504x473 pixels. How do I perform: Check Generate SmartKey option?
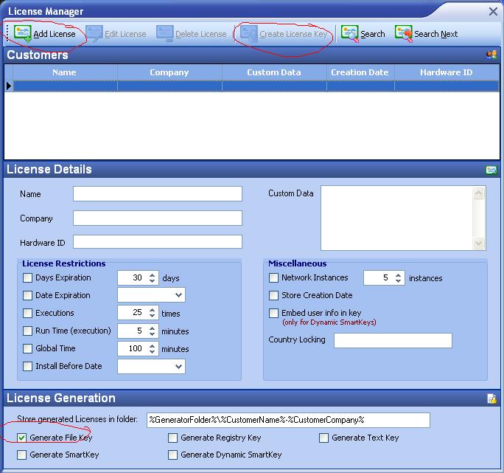(22, 455)
